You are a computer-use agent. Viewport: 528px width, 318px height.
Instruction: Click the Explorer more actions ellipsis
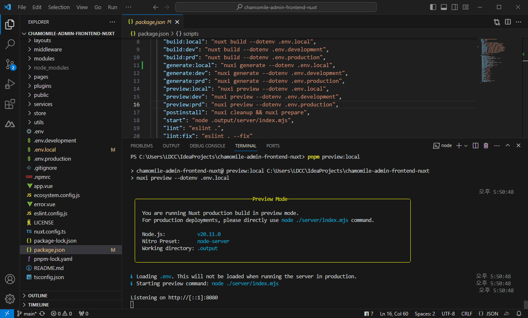tap(112, 22)
